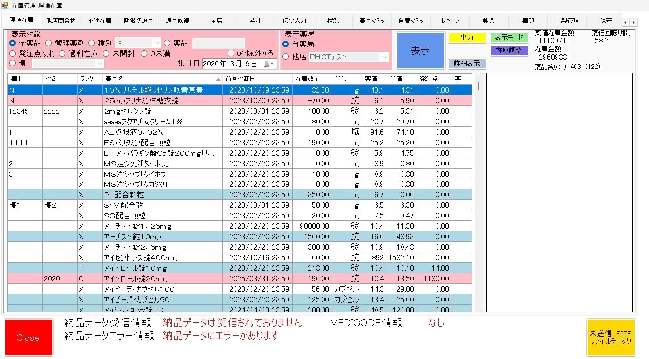Open the calendar icon in 集計日 field

pos(267,63)
